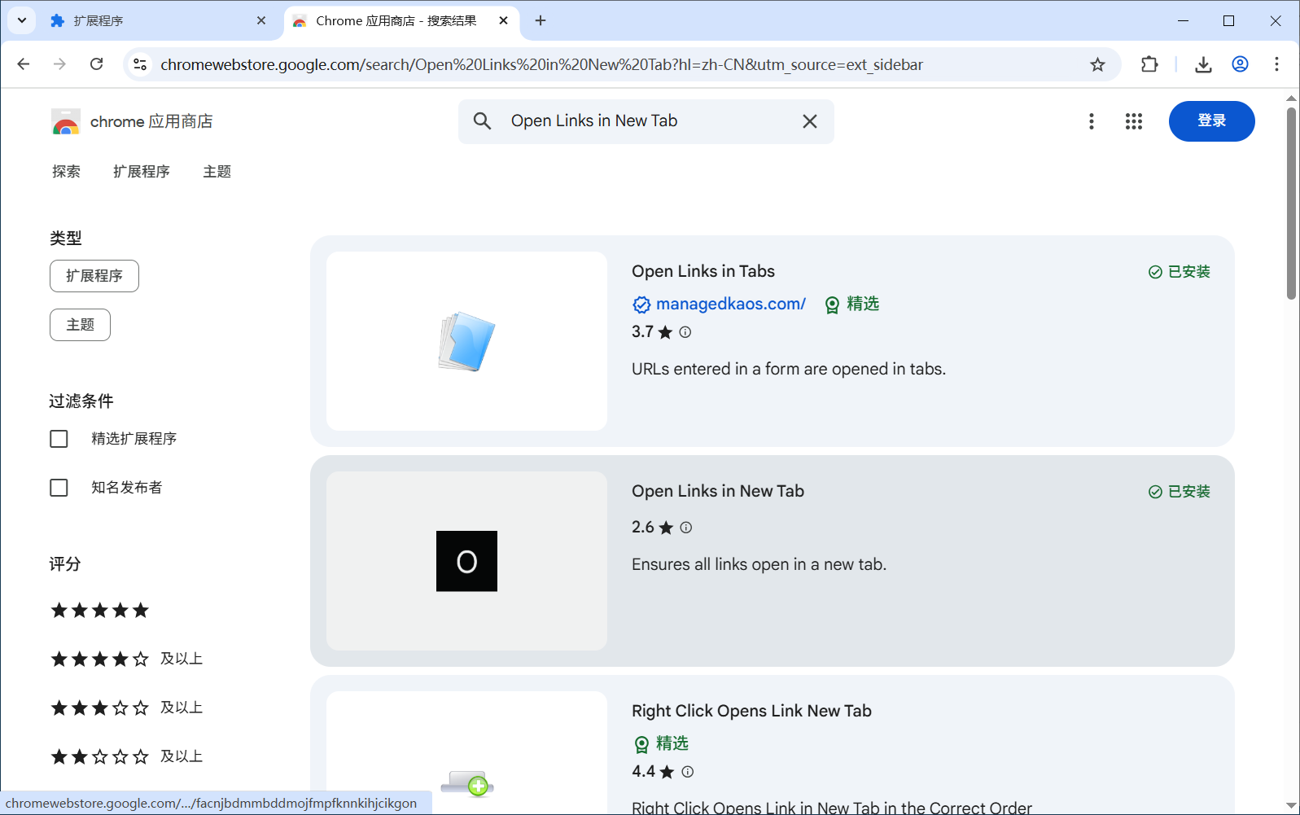Filter type by 扩展程序 chip
This screenshot has height=815, width=1300.
(x=94, y=276)
